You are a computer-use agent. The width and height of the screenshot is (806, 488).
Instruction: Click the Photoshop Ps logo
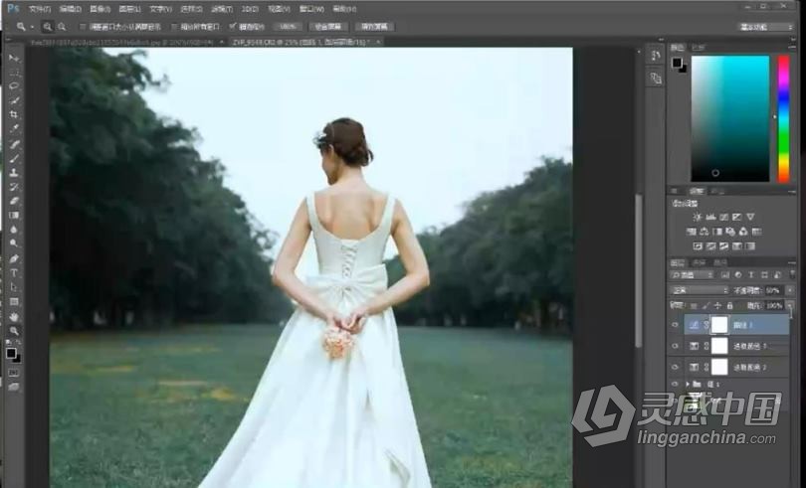point(12,8)
